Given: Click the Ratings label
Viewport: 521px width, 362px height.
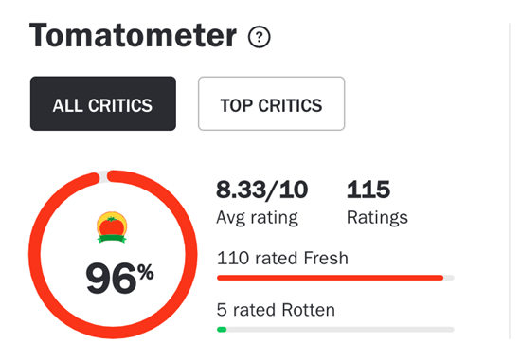Looking at the screenshot, I should [377, 218].
